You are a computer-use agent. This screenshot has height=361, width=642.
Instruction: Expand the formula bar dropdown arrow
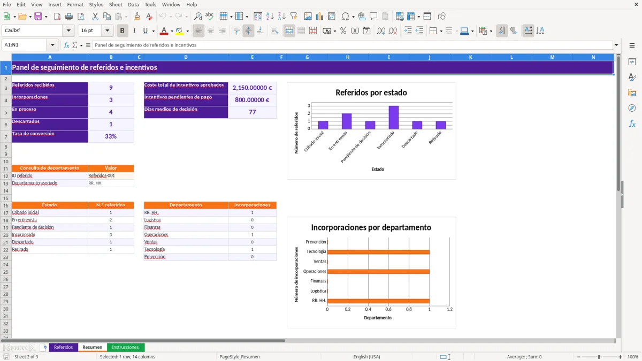tap(616, 45)
